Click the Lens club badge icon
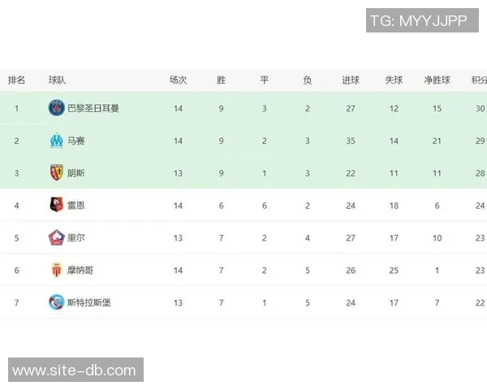The height and width of the screenshot is (390, 487). click(x=56, y=172)
